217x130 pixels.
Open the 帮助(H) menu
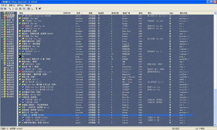click(28, 5)
